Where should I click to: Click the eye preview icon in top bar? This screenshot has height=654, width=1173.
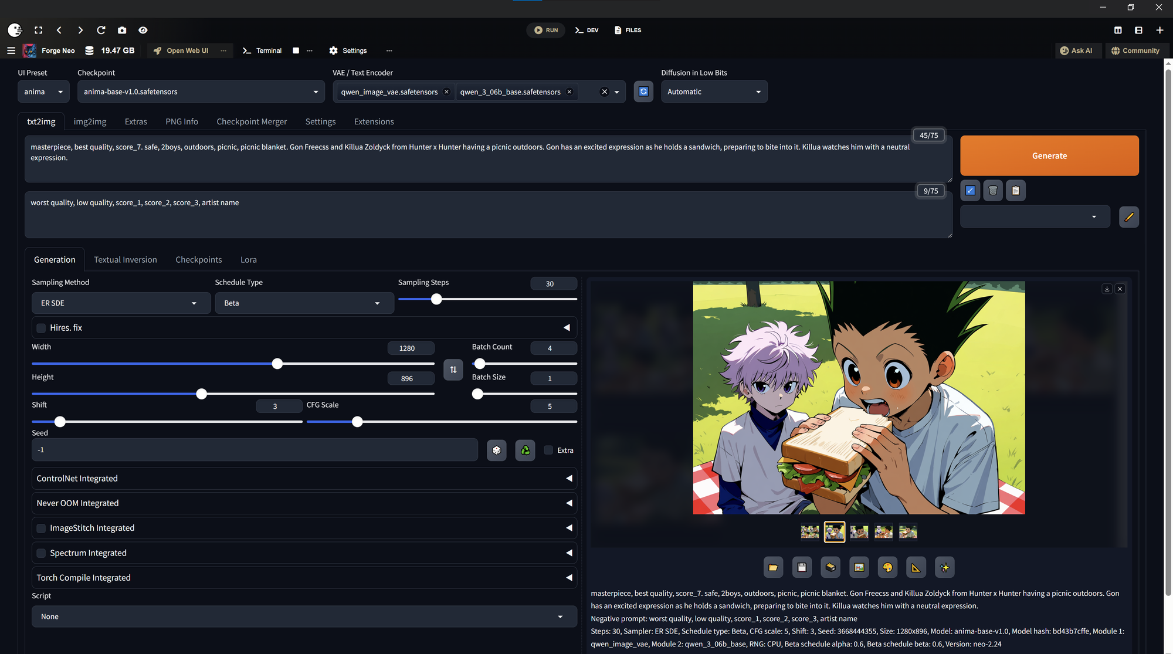pos(143,30)
